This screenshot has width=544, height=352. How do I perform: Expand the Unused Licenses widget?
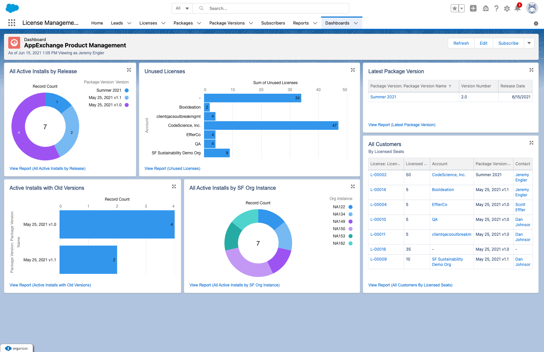click(x=353, y=70)
